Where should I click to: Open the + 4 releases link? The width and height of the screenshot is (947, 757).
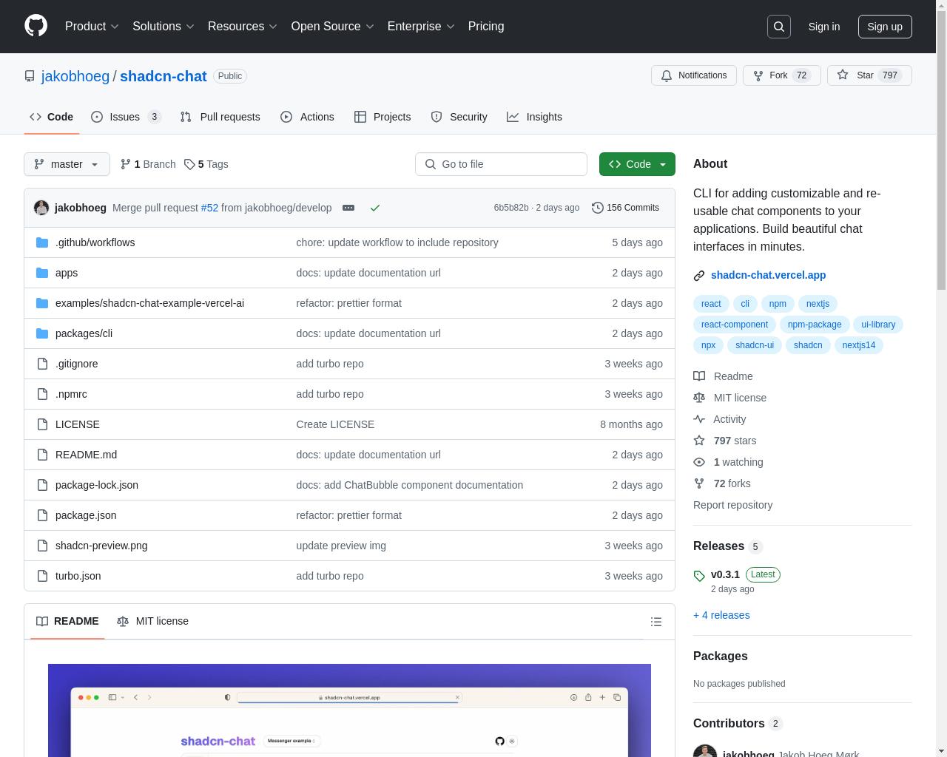pyautogui.click(x=721, y=615)
